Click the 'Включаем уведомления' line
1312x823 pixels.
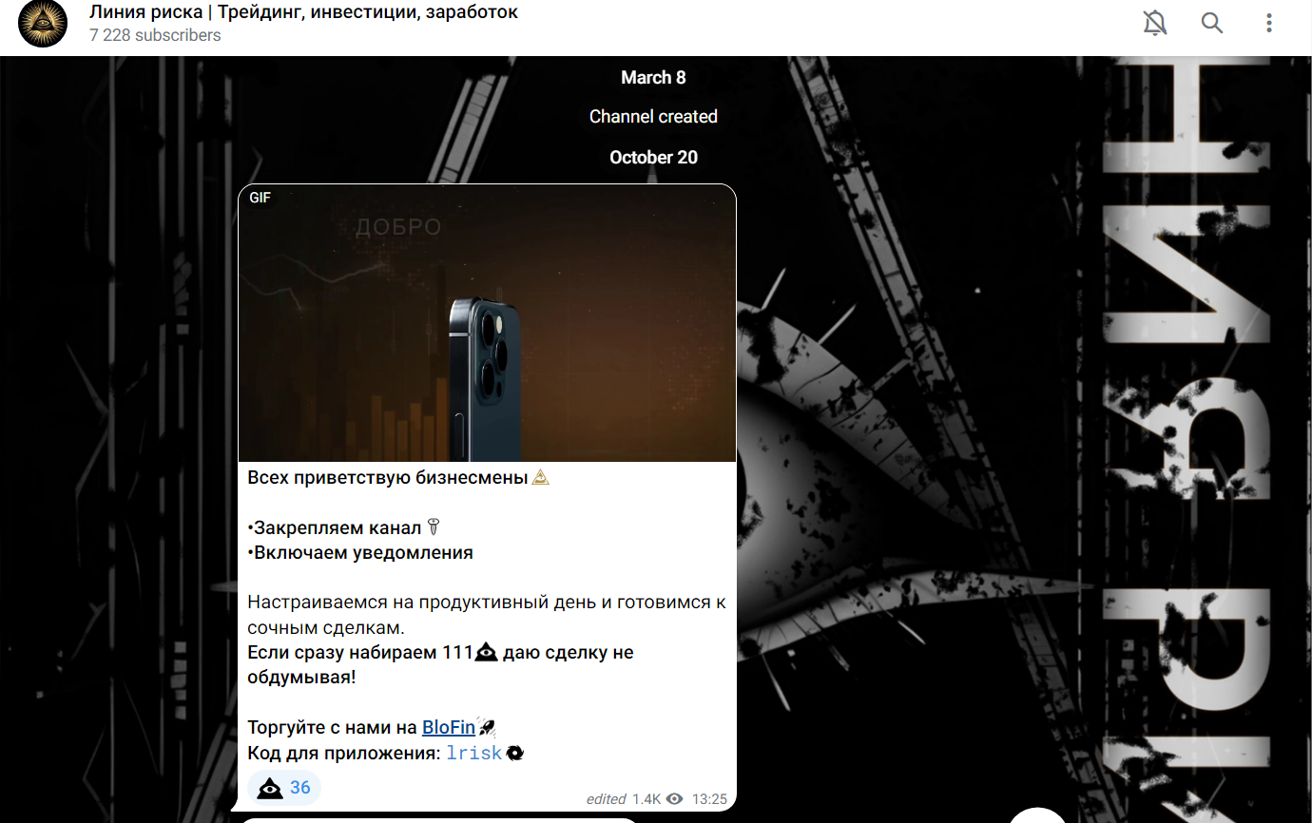[x=360, y=553]
